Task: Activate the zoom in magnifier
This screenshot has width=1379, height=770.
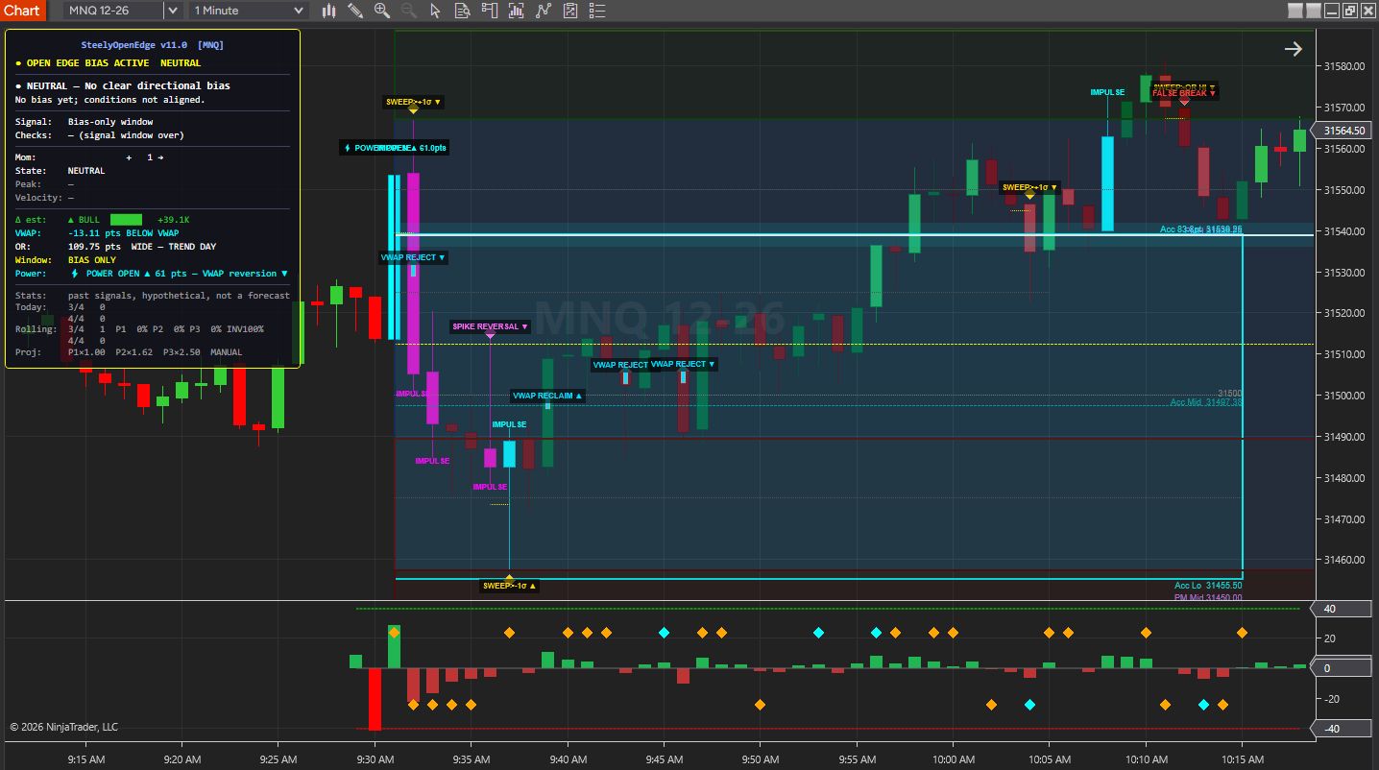Action: tap(382, 11)
